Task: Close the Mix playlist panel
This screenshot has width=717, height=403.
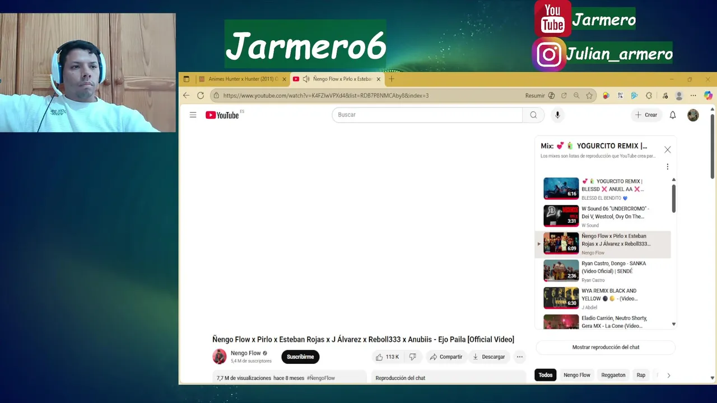Action: point(667,149)
